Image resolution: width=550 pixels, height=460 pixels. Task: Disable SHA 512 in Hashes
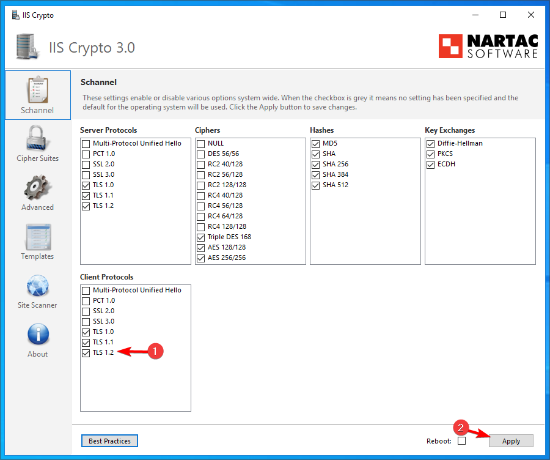315,185
